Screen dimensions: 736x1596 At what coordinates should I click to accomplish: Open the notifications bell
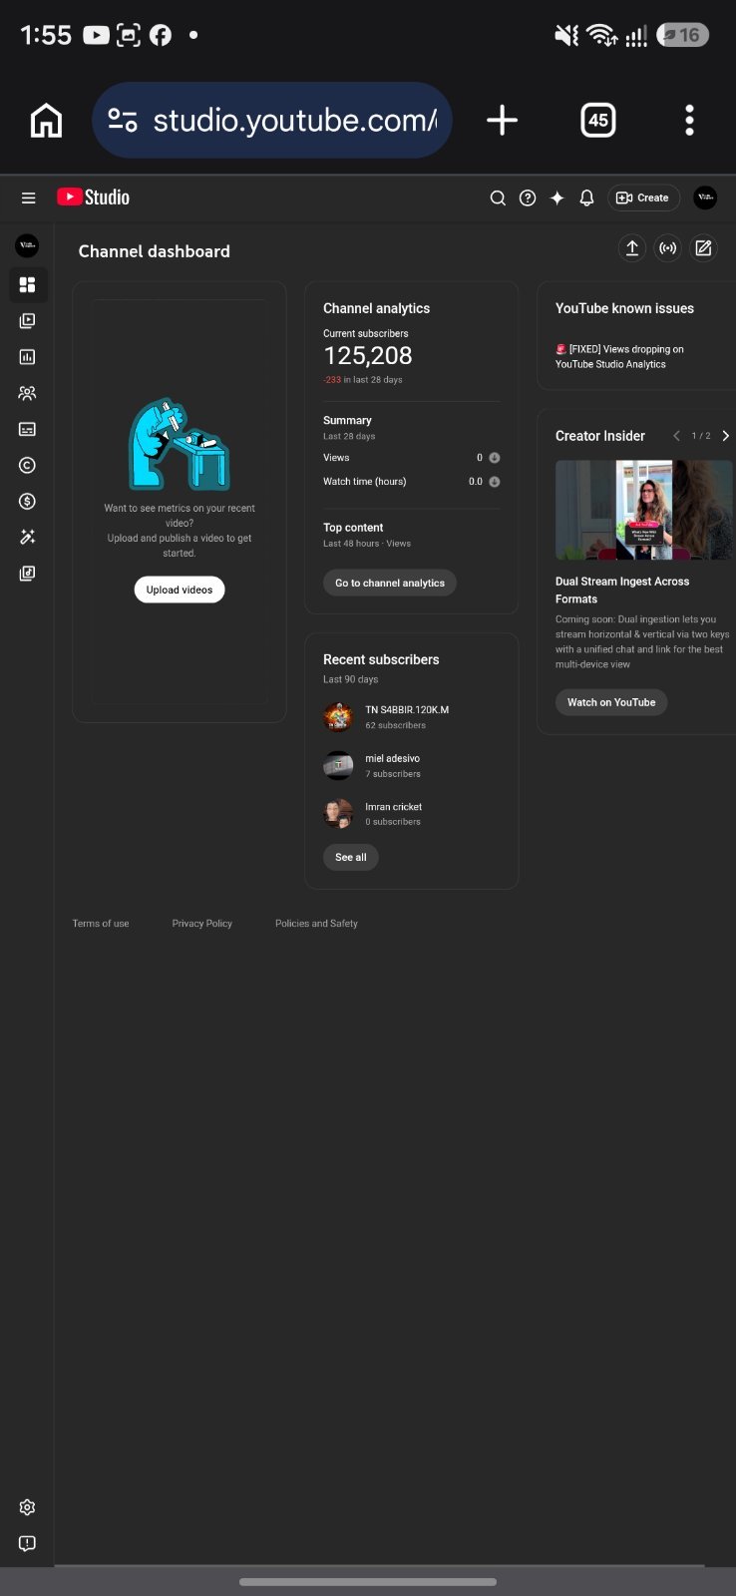pos(586,198)
